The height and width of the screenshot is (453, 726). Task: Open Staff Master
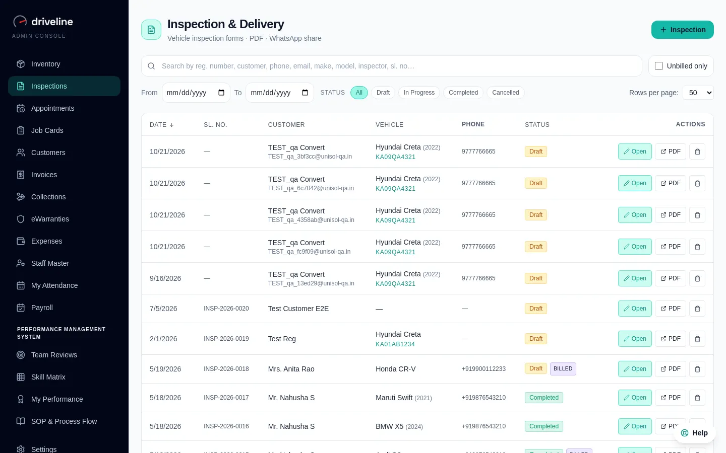click(64, 263)
